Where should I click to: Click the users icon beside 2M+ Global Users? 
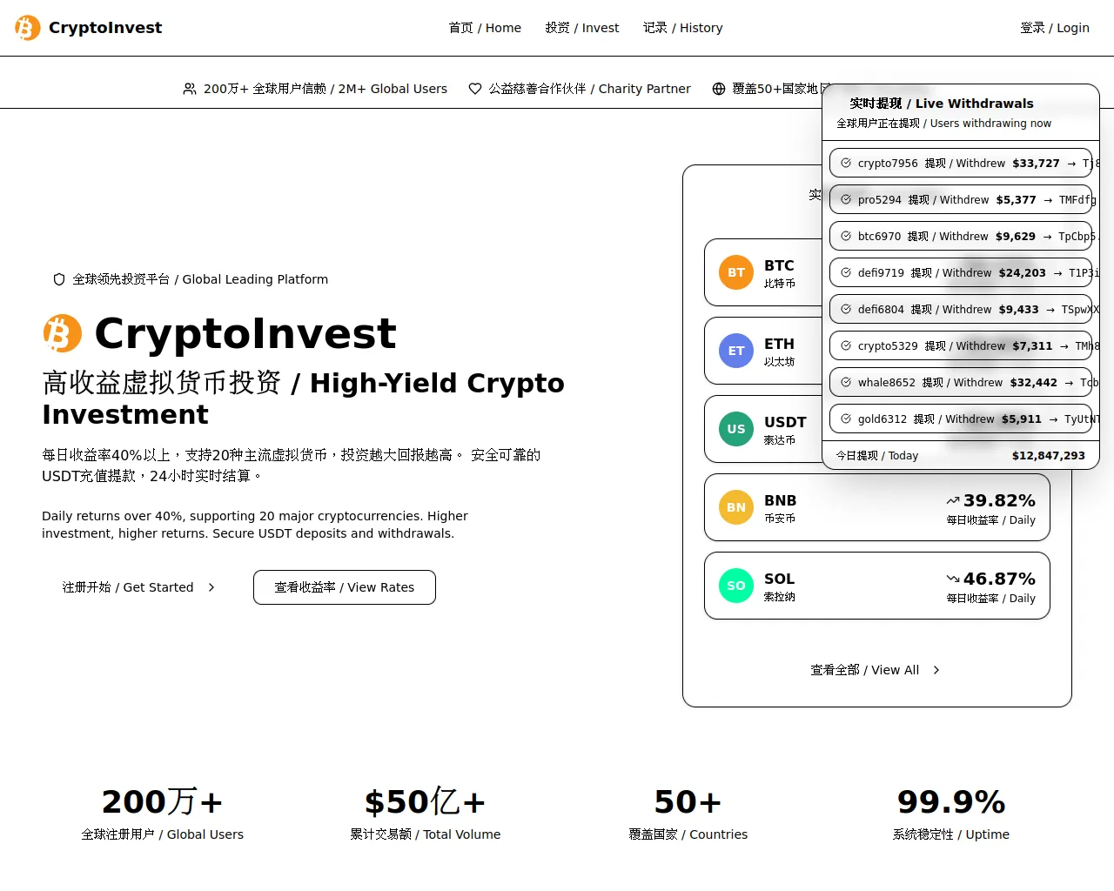click(190, 89)
